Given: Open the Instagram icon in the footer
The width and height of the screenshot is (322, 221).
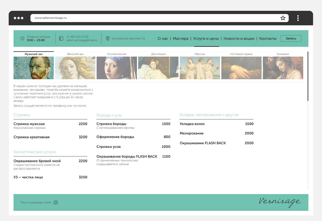Looking at the screenshot, I should coord(56,202).
